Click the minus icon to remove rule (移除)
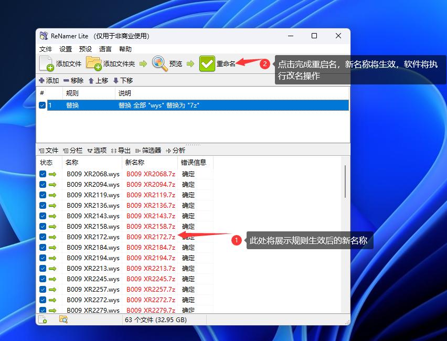 (67, 81)
